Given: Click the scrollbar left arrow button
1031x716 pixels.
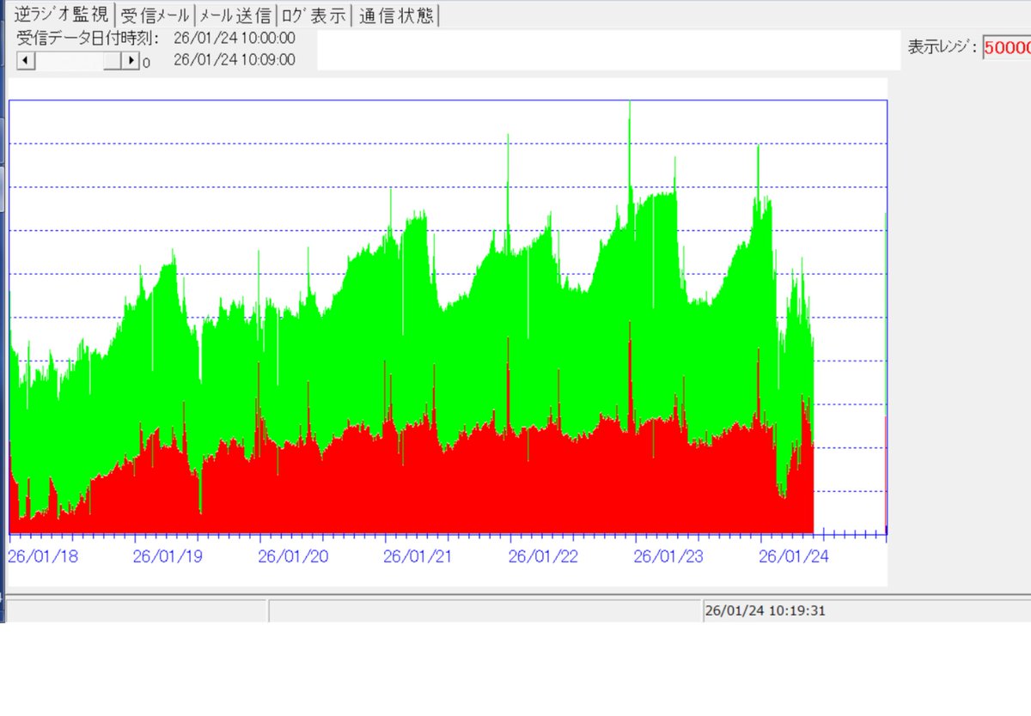Looking at the screenshot, I should coord(26,60).
